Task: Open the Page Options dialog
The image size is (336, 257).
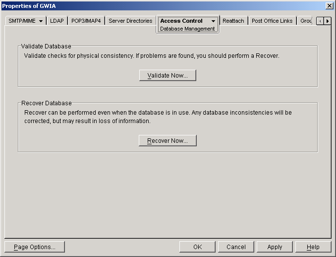Action: tap(35, 247)
